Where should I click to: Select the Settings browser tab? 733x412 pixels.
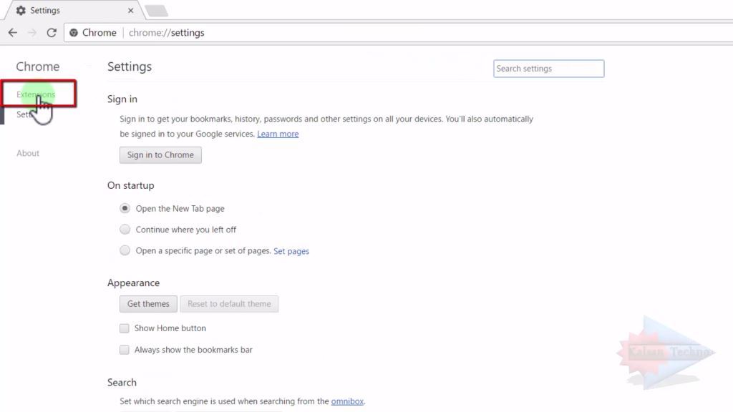point(74,10)
